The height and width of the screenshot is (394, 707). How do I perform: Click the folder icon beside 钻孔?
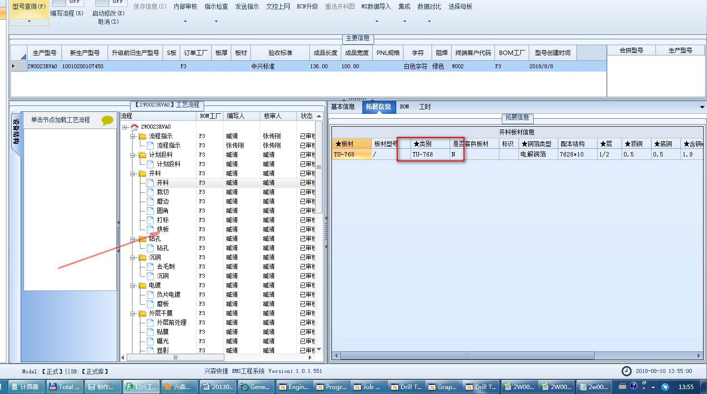pyautogui.click(x=143, y=239)
